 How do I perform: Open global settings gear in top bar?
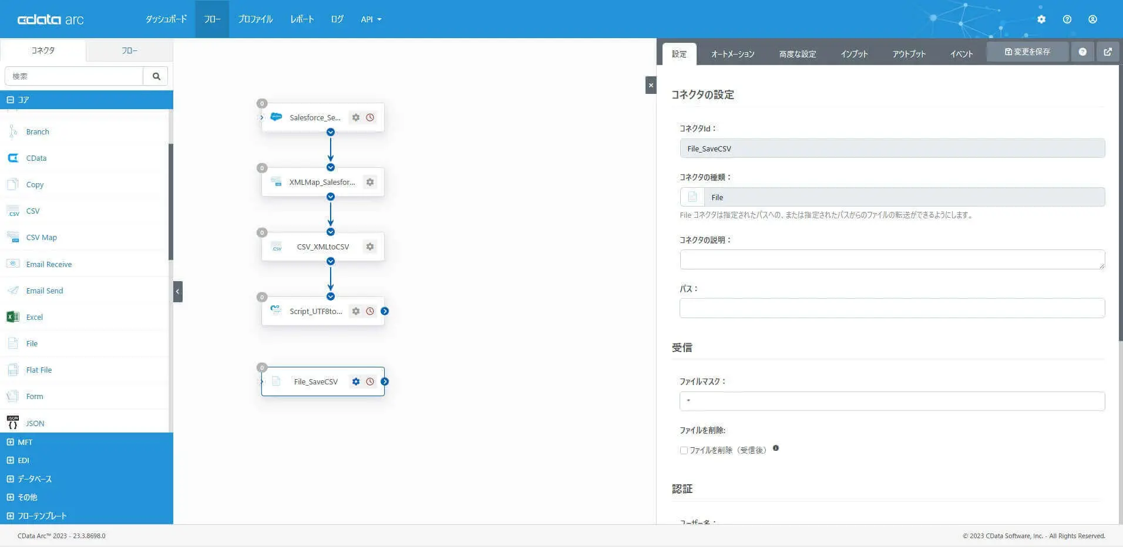coord(1041,19)
